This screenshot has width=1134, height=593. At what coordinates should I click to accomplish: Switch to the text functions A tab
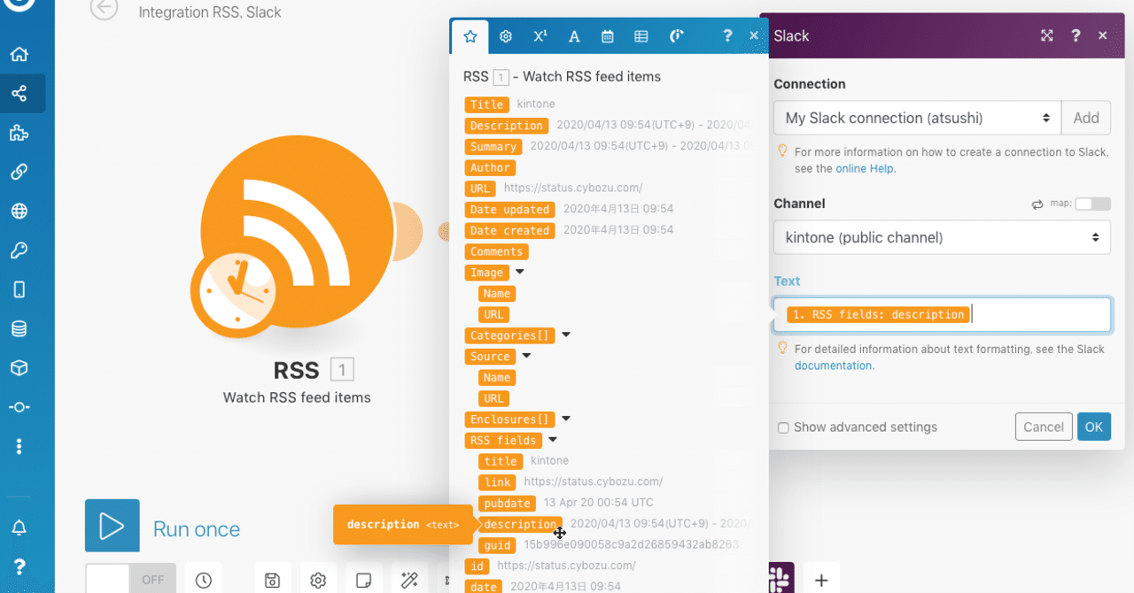click(574, 36)
